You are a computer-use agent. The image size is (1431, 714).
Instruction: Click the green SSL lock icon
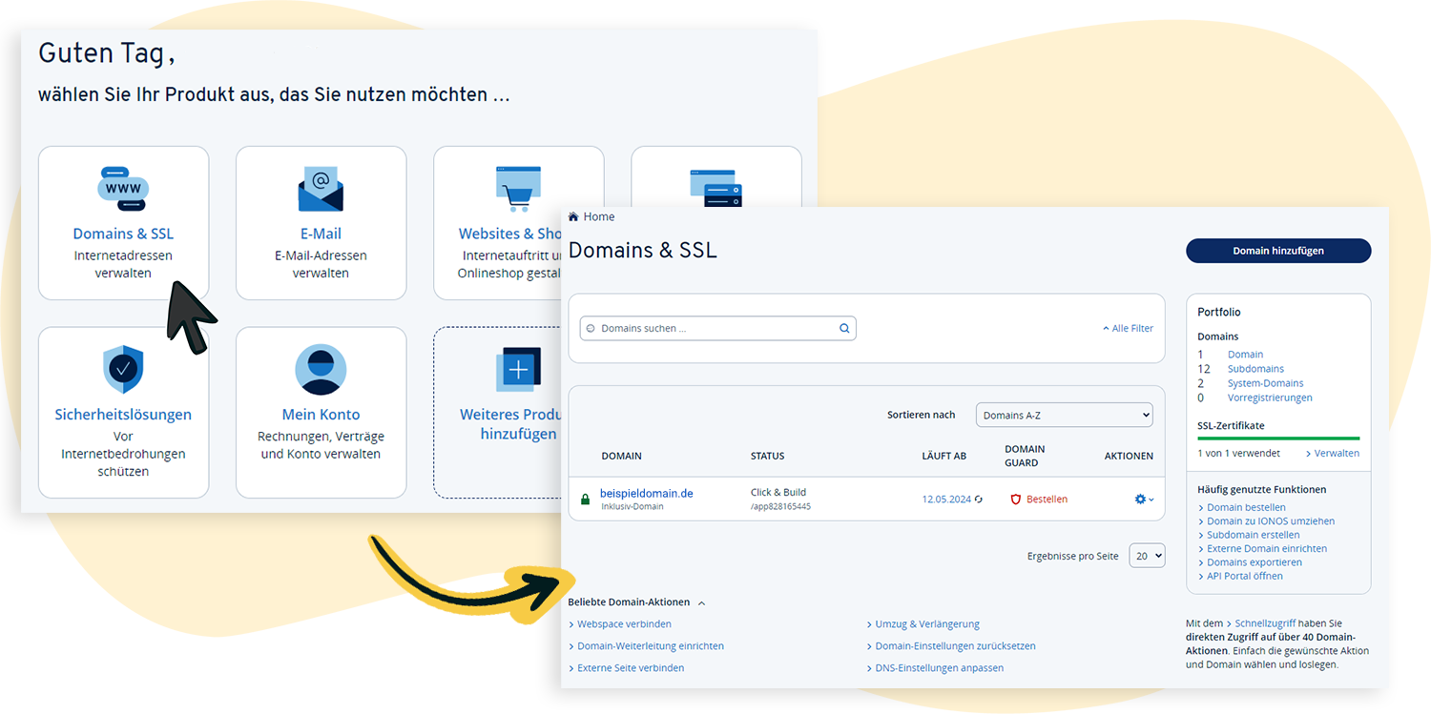click(x=586, y=500)
